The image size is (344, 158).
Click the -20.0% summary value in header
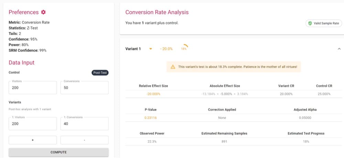tap(166, 49)
